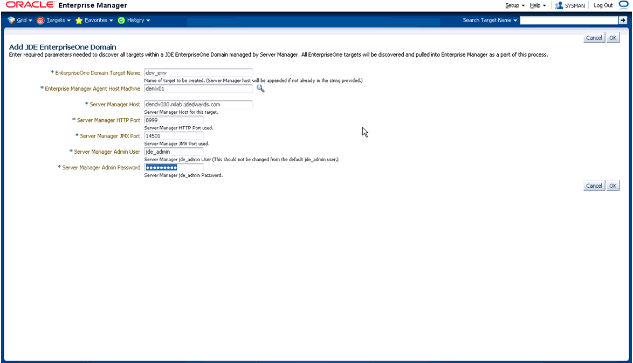Screen dimensions: 633x363
Task: Click 'Server Manager jde_admin Password.' hint
Action: (x=183, y=175)
